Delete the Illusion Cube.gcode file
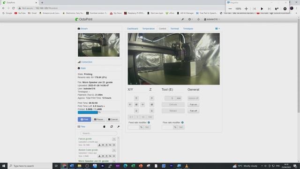Image resolution: width=300 pixels, height=169 pixels. (106, 156)
